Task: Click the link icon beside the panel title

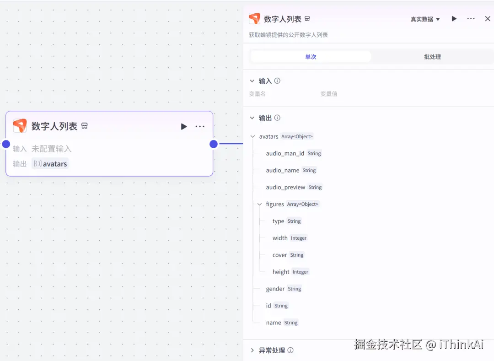Action: click(306, 18)
